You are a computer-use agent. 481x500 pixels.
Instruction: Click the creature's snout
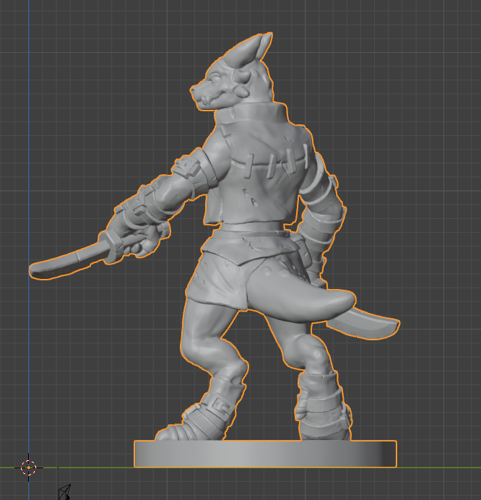click(199, 94)
